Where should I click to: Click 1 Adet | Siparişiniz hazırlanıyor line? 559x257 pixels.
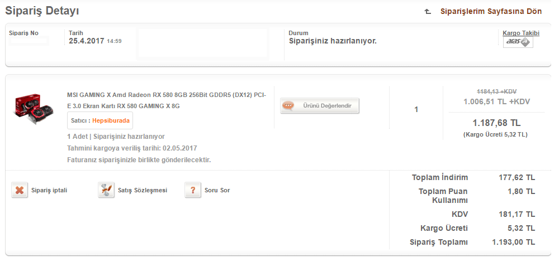116,137
